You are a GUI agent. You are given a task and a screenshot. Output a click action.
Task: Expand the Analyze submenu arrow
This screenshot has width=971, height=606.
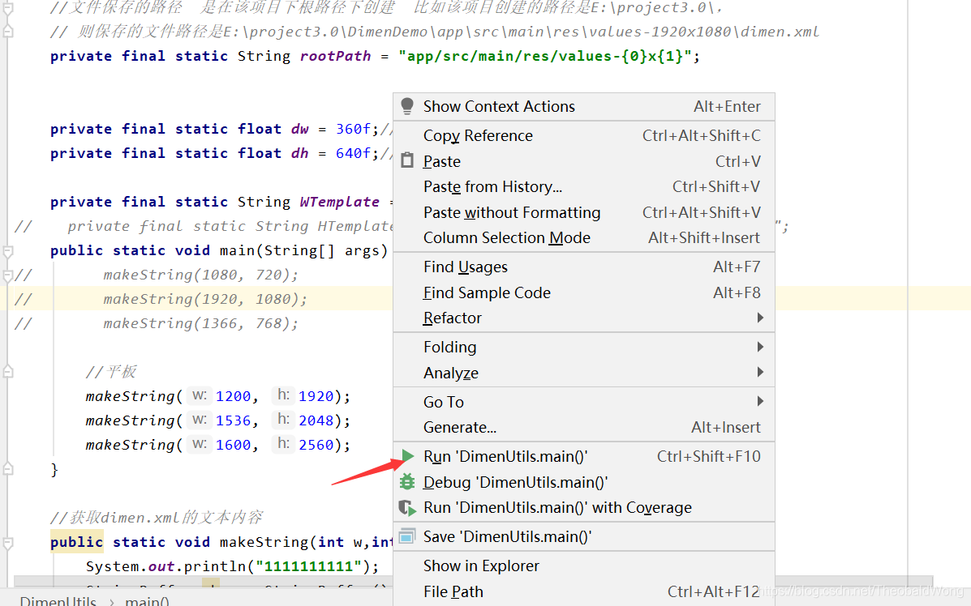click(760, 372)
